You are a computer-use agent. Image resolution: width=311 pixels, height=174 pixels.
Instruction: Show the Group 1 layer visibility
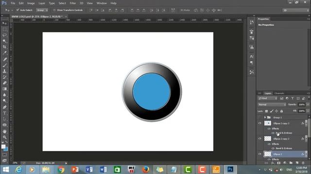[259, 117]
